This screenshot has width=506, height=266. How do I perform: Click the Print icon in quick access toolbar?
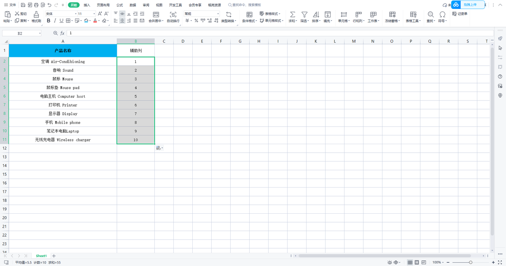(36, 5)
